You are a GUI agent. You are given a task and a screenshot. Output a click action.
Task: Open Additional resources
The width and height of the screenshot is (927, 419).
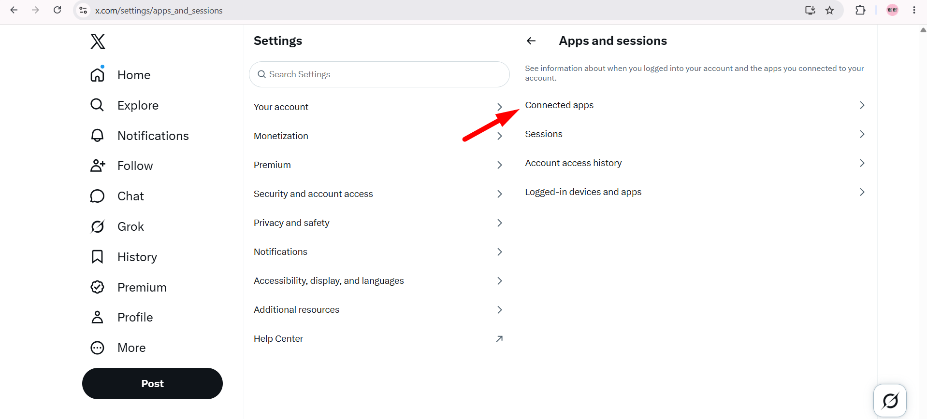[x=379, y=310]
